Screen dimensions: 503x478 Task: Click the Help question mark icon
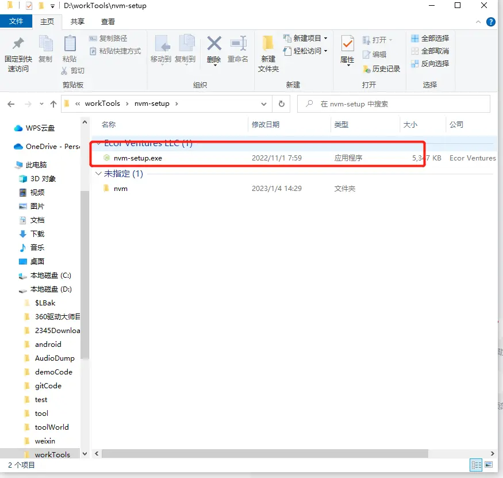[491, 22]
